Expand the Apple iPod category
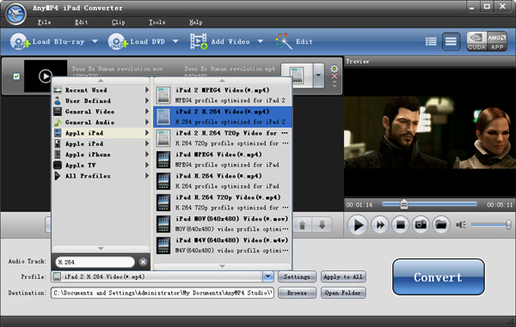Image resolution: width=516 pixels, height=327 pixels. click(x=101, y=144)
